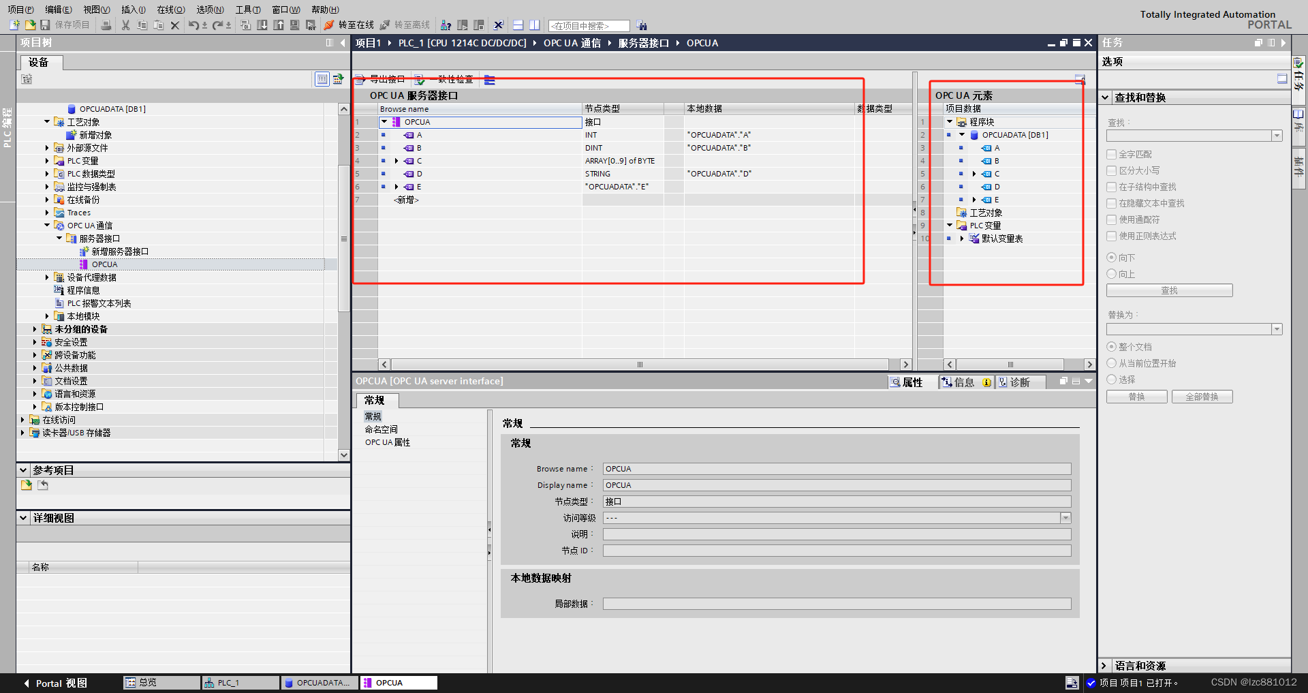Click the Download to device icon
Image resolution: width=1308 pixels, height=693 pixels.
click(262, 25)
